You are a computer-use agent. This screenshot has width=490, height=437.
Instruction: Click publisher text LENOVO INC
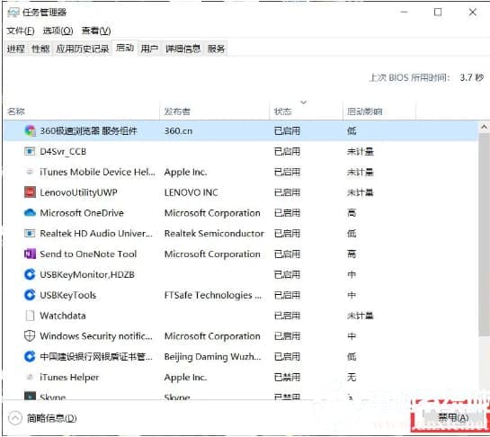pos(191,192)
